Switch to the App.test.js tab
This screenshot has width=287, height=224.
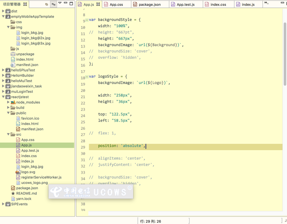pos(185,5)
